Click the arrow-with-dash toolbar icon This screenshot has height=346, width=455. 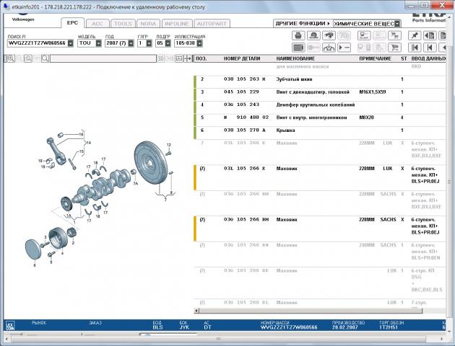344,48
